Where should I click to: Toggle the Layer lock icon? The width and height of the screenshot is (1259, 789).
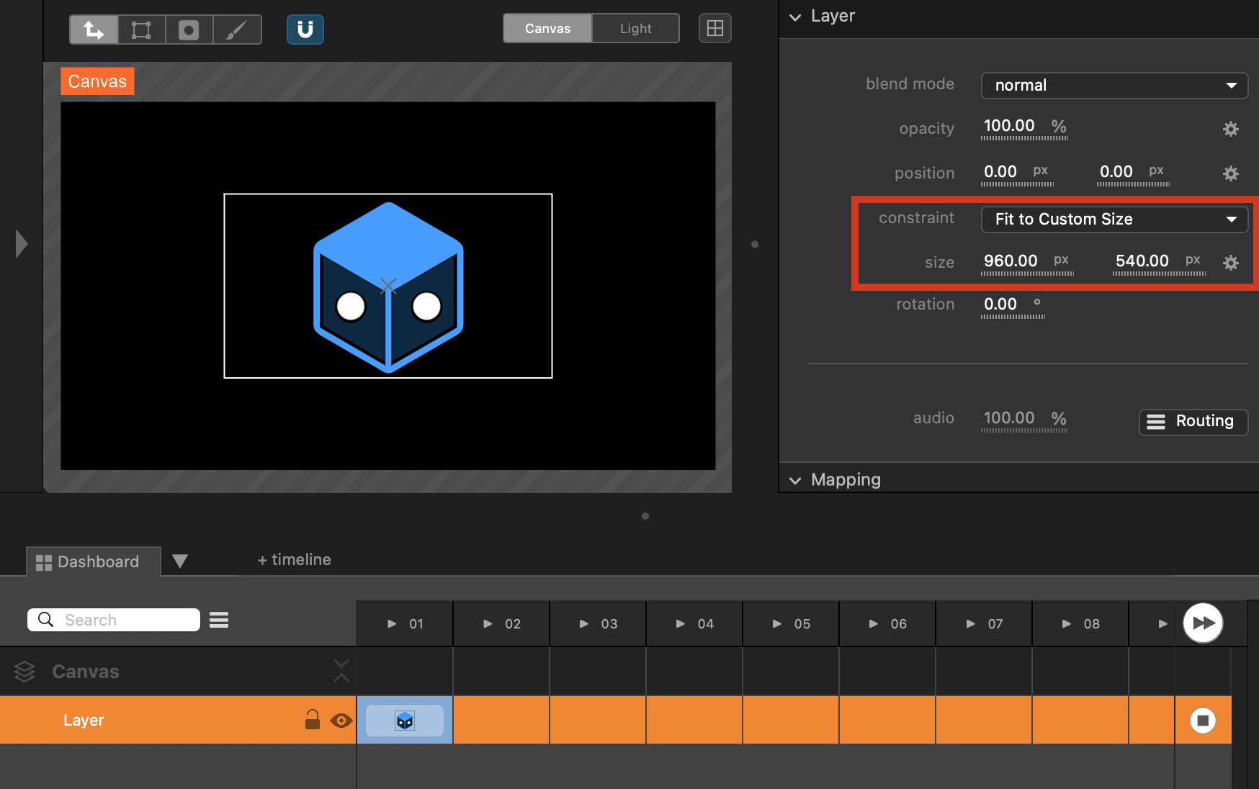312,720
